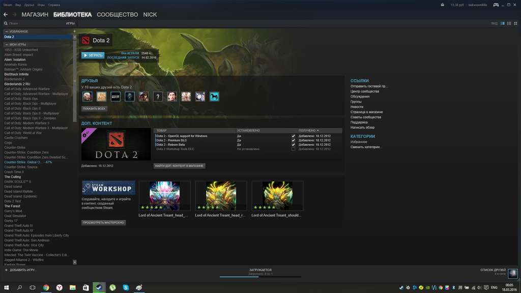Click ПРОСМОТРЕТЬ МАСТЕРСКУЮ button
Viewport: 521px width, 293px height.
(x=103, y=223)
